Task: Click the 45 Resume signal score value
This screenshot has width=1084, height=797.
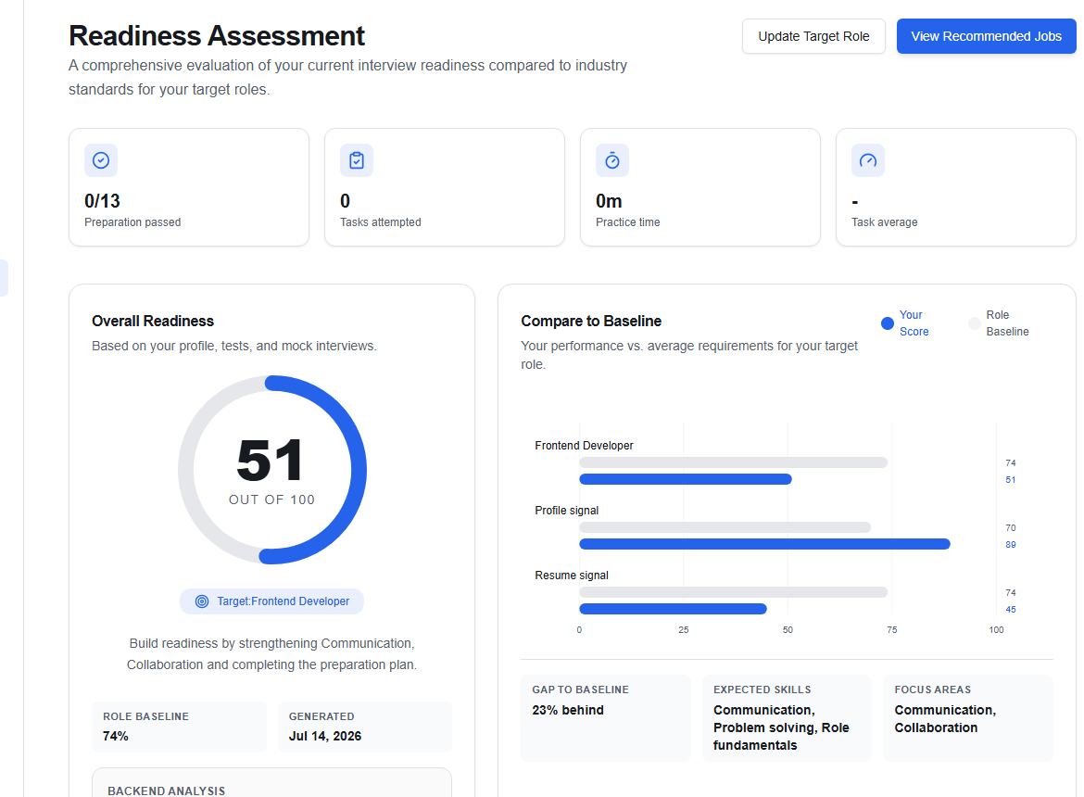Action: [1011, 610]
